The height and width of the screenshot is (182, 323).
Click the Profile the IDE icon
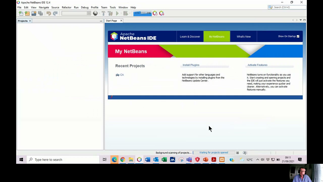pyautogui.click(x=155, y=13)
